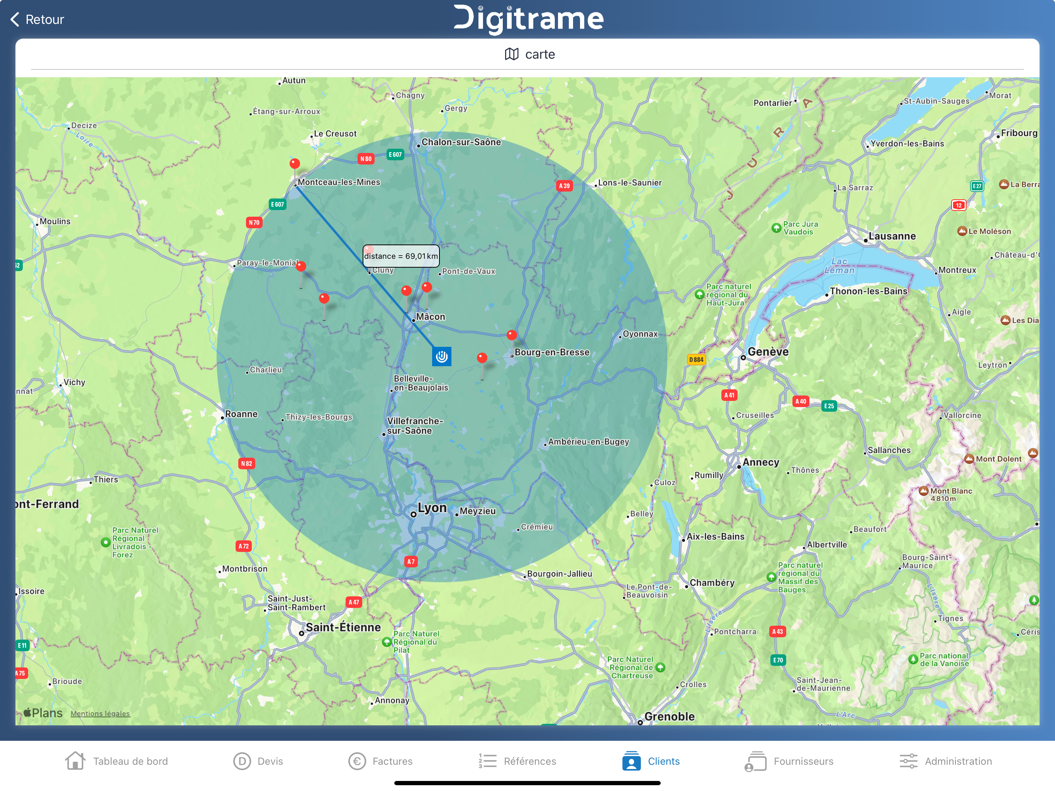The width and height of the screenshot is (1055, 791).
Task: Tap red pin right of blue marker
Action: (482, 358)
